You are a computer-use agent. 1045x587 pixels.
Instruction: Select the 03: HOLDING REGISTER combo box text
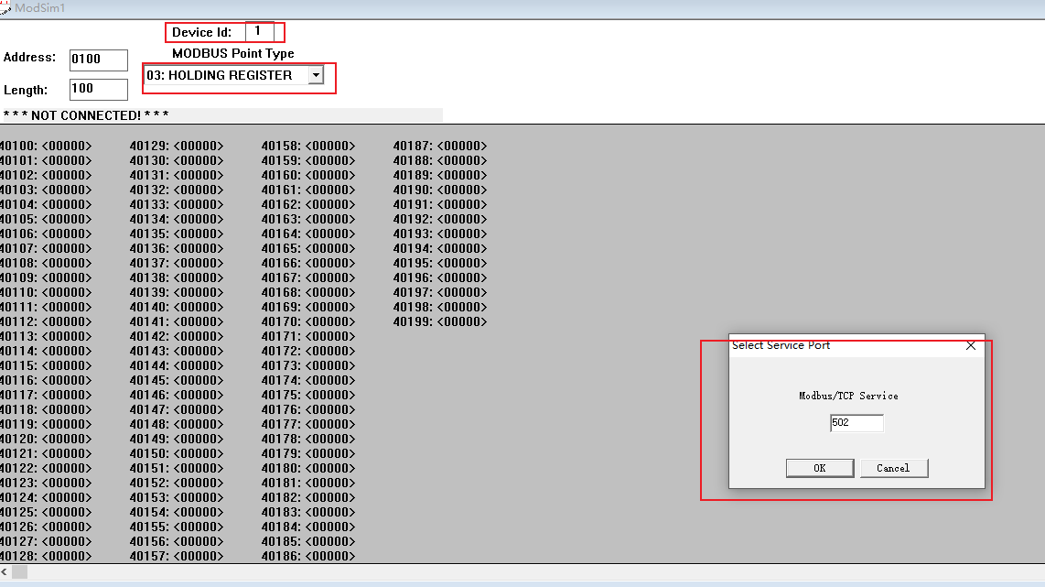[225, 75]
